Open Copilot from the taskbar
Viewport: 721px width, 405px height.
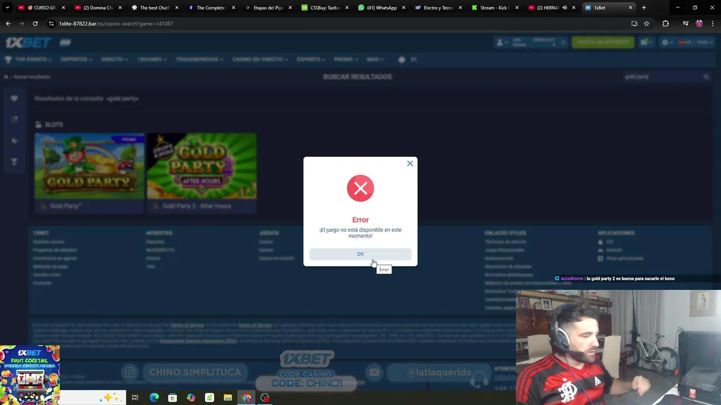(x=191, y=398)
